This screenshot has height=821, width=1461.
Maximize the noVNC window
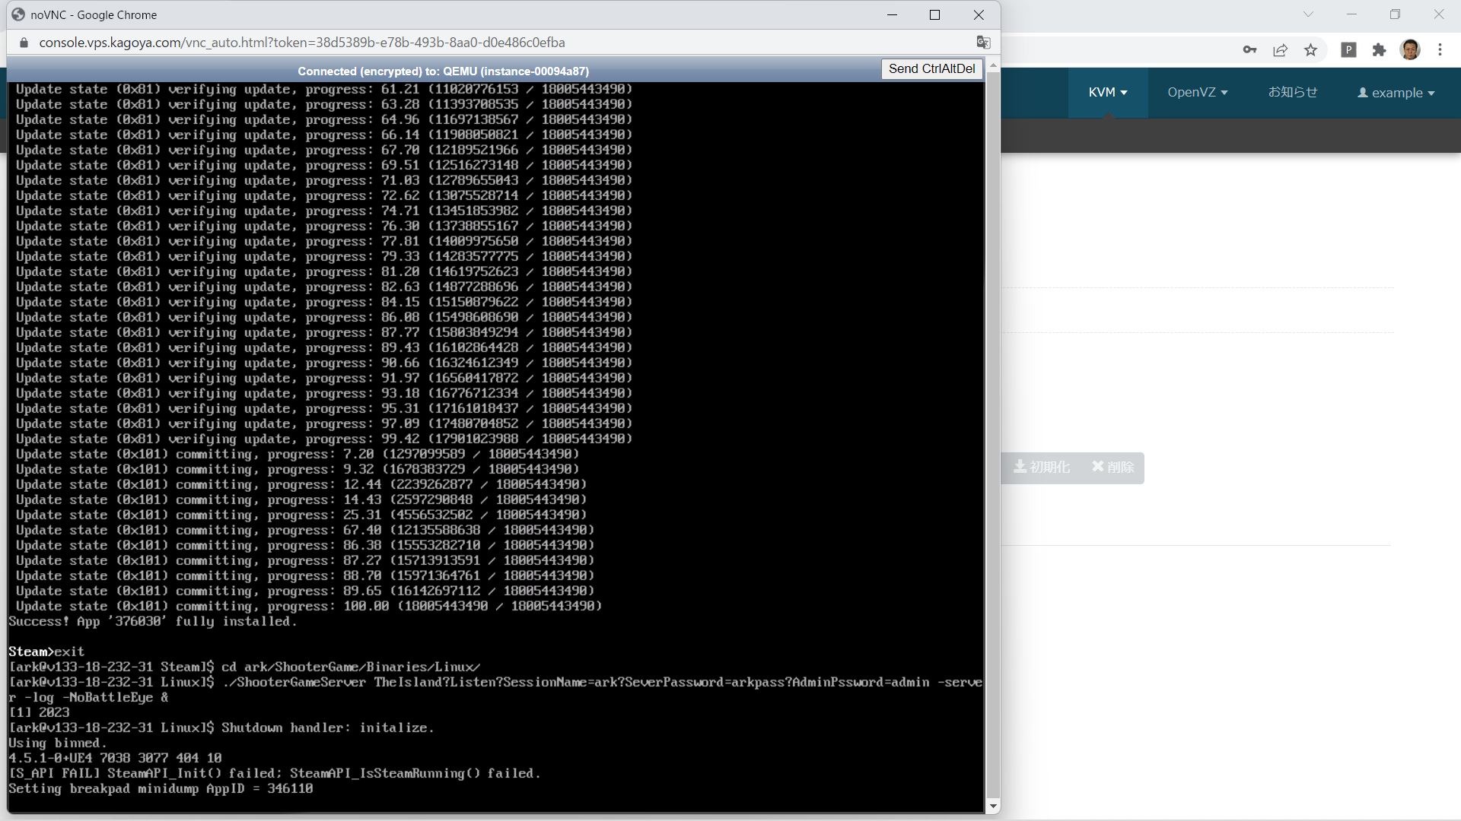coord(934,14)
